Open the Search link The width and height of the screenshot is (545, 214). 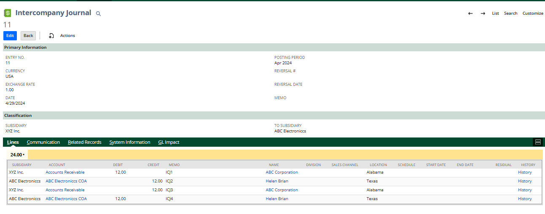(510, 13)
